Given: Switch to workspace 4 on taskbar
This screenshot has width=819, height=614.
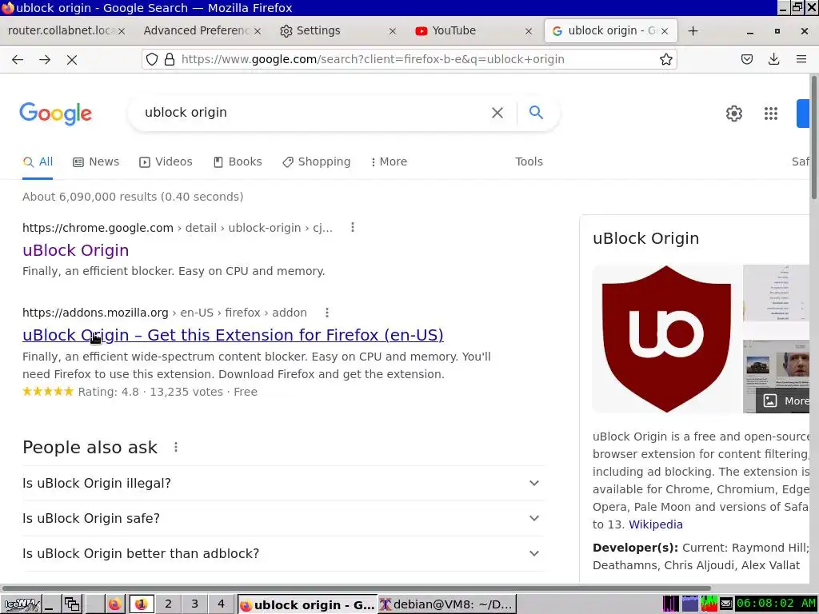Looking at the screenshot, I should [x=221, y=604].
